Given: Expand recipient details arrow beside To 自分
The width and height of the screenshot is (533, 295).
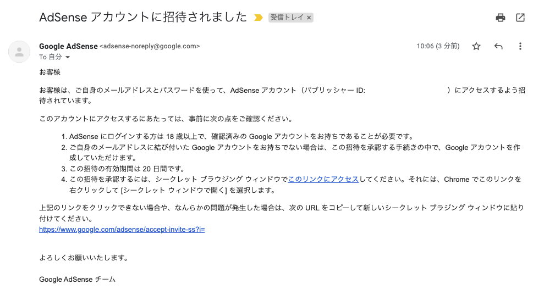Looking at the screenshot, I should 68,57.
